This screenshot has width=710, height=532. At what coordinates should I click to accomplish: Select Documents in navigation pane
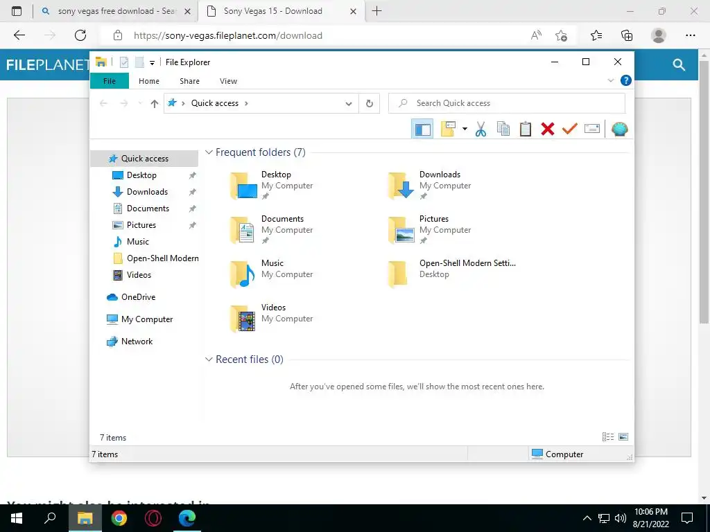pyautogui.click(x=148, y=209)
